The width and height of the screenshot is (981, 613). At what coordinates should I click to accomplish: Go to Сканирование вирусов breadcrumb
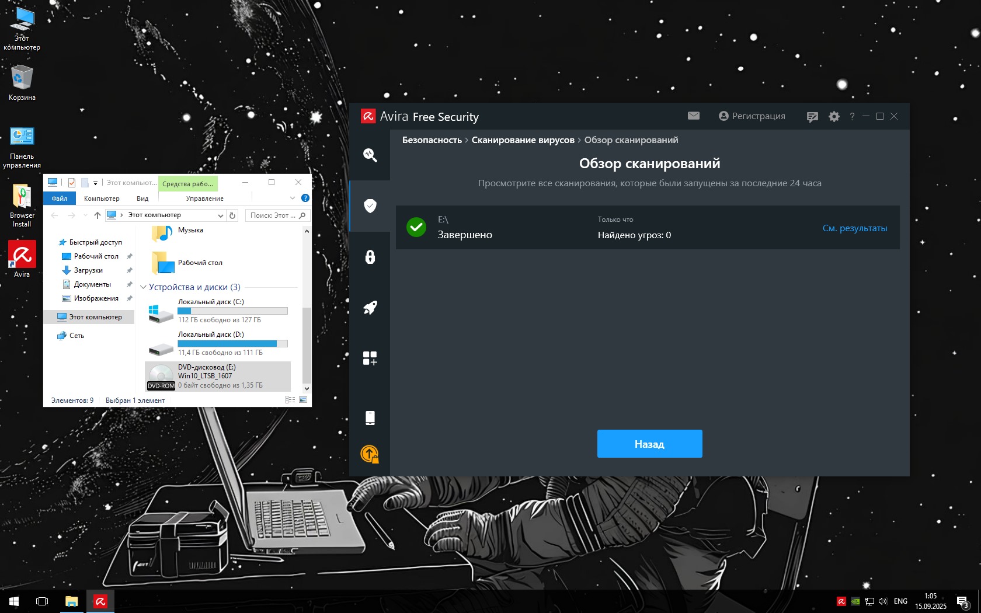pyautogui.click(x=523, y=140)
